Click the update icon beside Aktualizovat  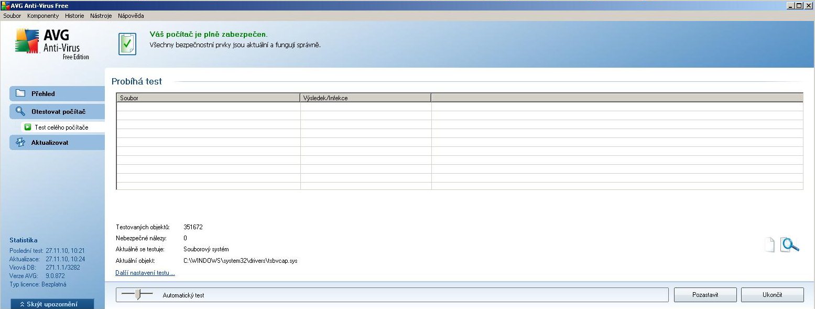tap(20, 142)
